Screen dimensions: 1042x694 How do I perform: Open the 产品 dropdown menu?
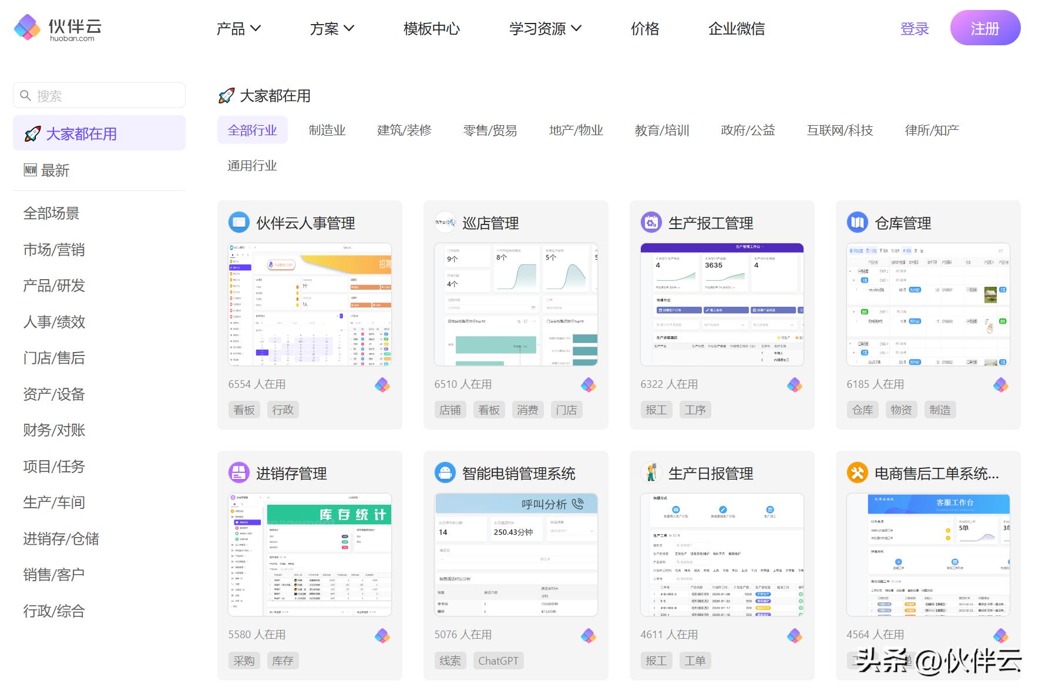point(237,28)
